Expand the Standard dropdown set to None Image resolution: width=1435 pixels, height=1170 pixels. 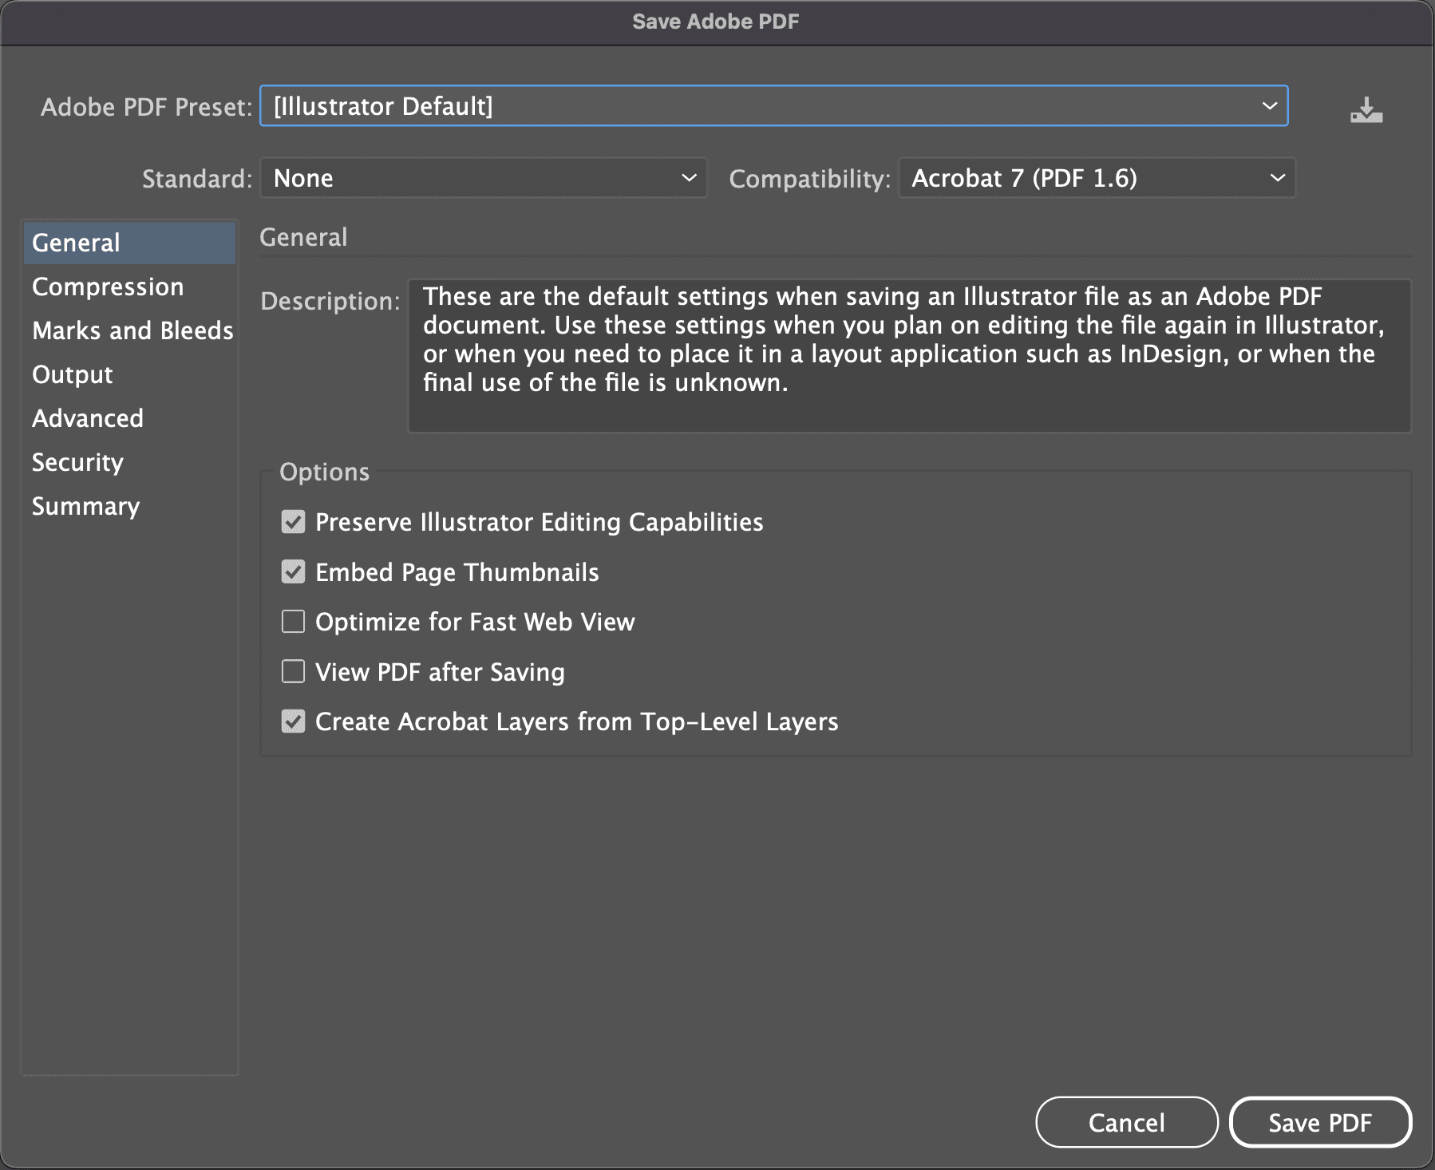(x=484, y=178)
